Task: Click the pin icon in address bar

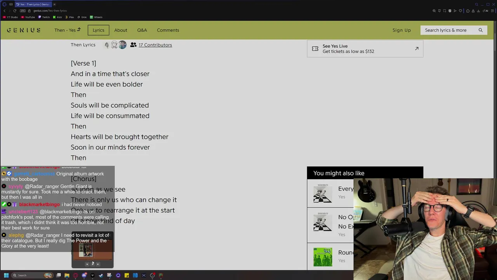Action: [439, 11]
